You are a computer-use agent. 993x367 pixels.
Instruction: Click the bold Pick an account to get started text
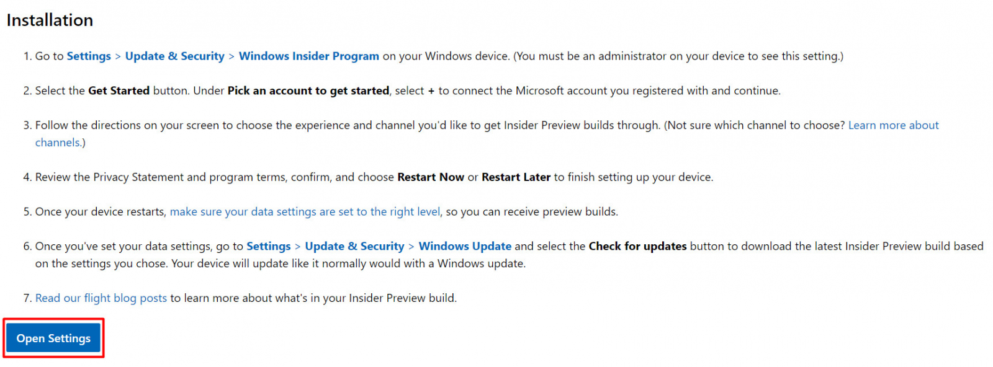tap(308, 91)
